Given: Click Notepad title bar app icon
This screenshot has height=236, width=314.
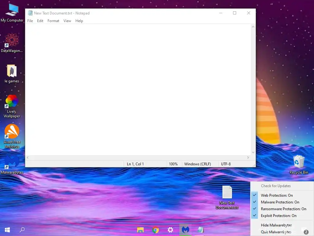Looking at the screenshot, I should 30,13.
